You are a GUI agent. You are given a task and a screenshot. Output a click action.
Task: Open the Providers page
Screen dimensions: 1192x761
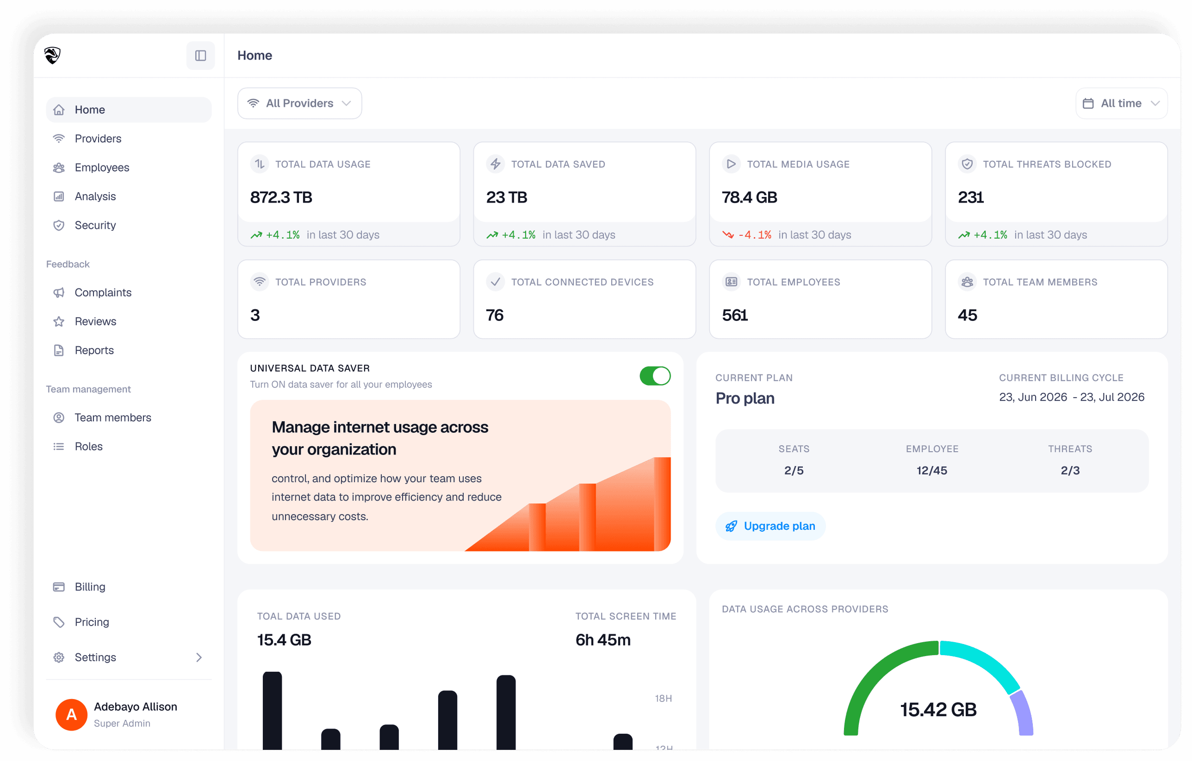tap(129, 138)
